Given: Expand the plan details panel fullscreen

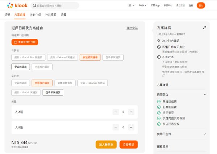Looking at the screenshot, I should pyautogui.click(x=204, y=28).
